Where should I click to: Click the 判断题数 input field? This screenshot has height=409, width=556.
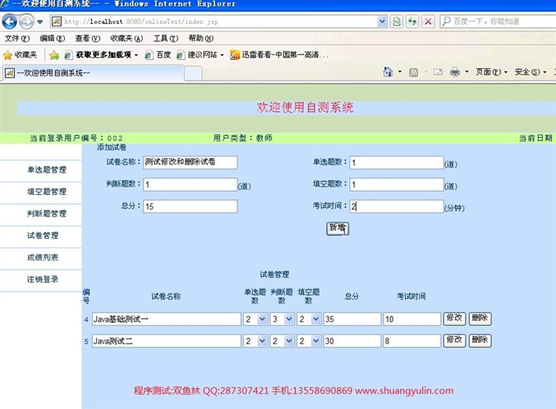tap(190, 184)
